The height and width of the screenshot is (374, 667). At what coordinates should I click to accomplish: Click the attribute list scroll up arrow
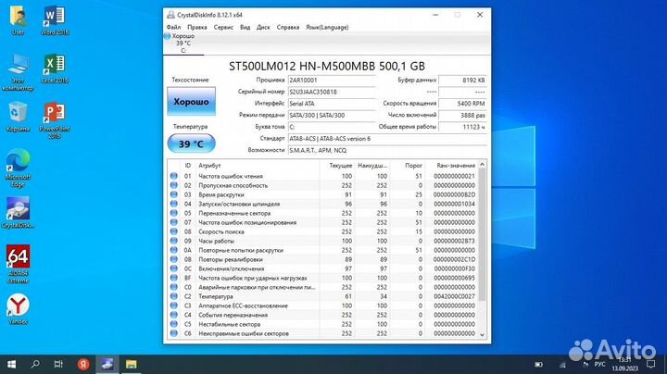(x=482, y=165)
